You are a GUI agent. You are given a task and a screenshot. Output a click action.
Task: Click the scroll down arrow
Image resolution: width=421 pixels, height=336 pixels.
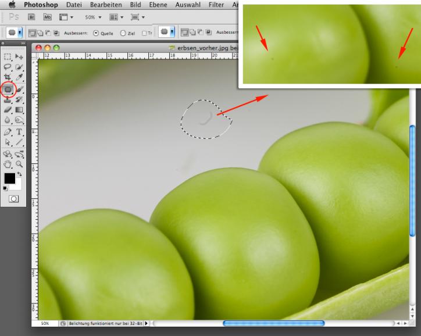[412, 316]
